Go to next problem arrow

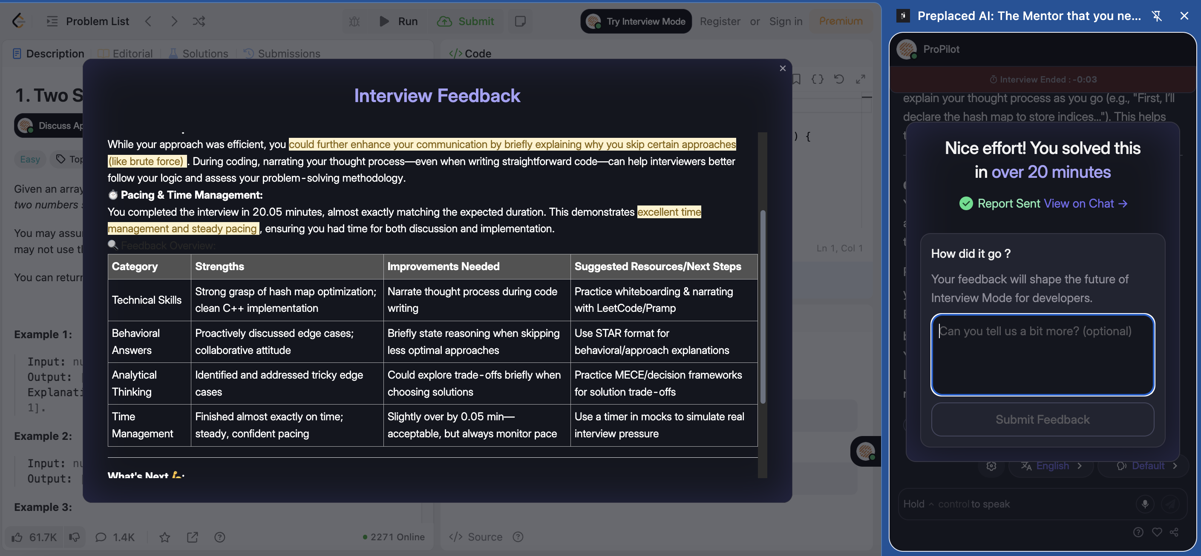click(x=174, y=21)
